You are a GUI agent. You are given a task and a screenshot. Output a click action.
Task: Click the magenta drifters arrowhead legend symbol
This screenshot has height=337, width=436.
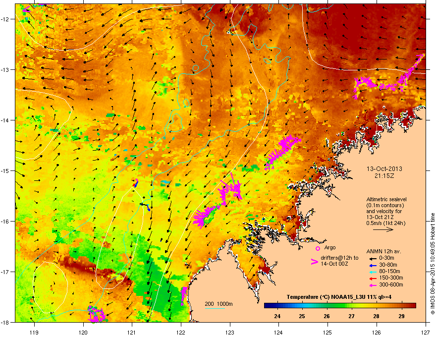pyautogui.click(x=314, y=261)
